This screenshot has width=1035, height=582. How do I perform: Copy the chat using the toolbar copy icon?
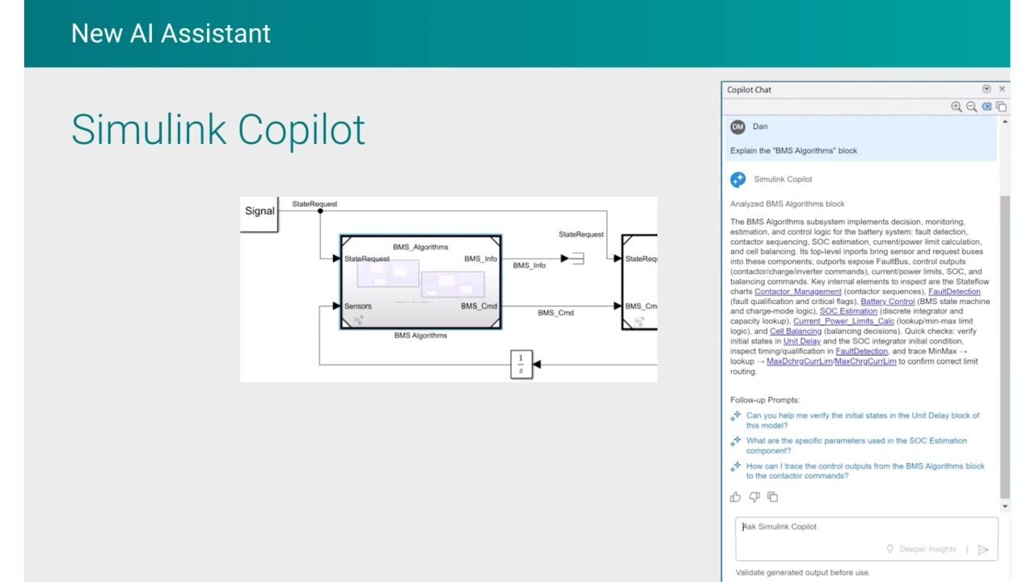pyautogui.click(x=1001, y=107)
